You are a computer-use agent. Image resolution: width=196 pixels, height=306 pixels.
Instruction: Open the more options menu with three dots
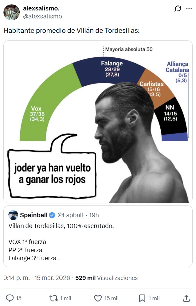[x=189, y=9]
